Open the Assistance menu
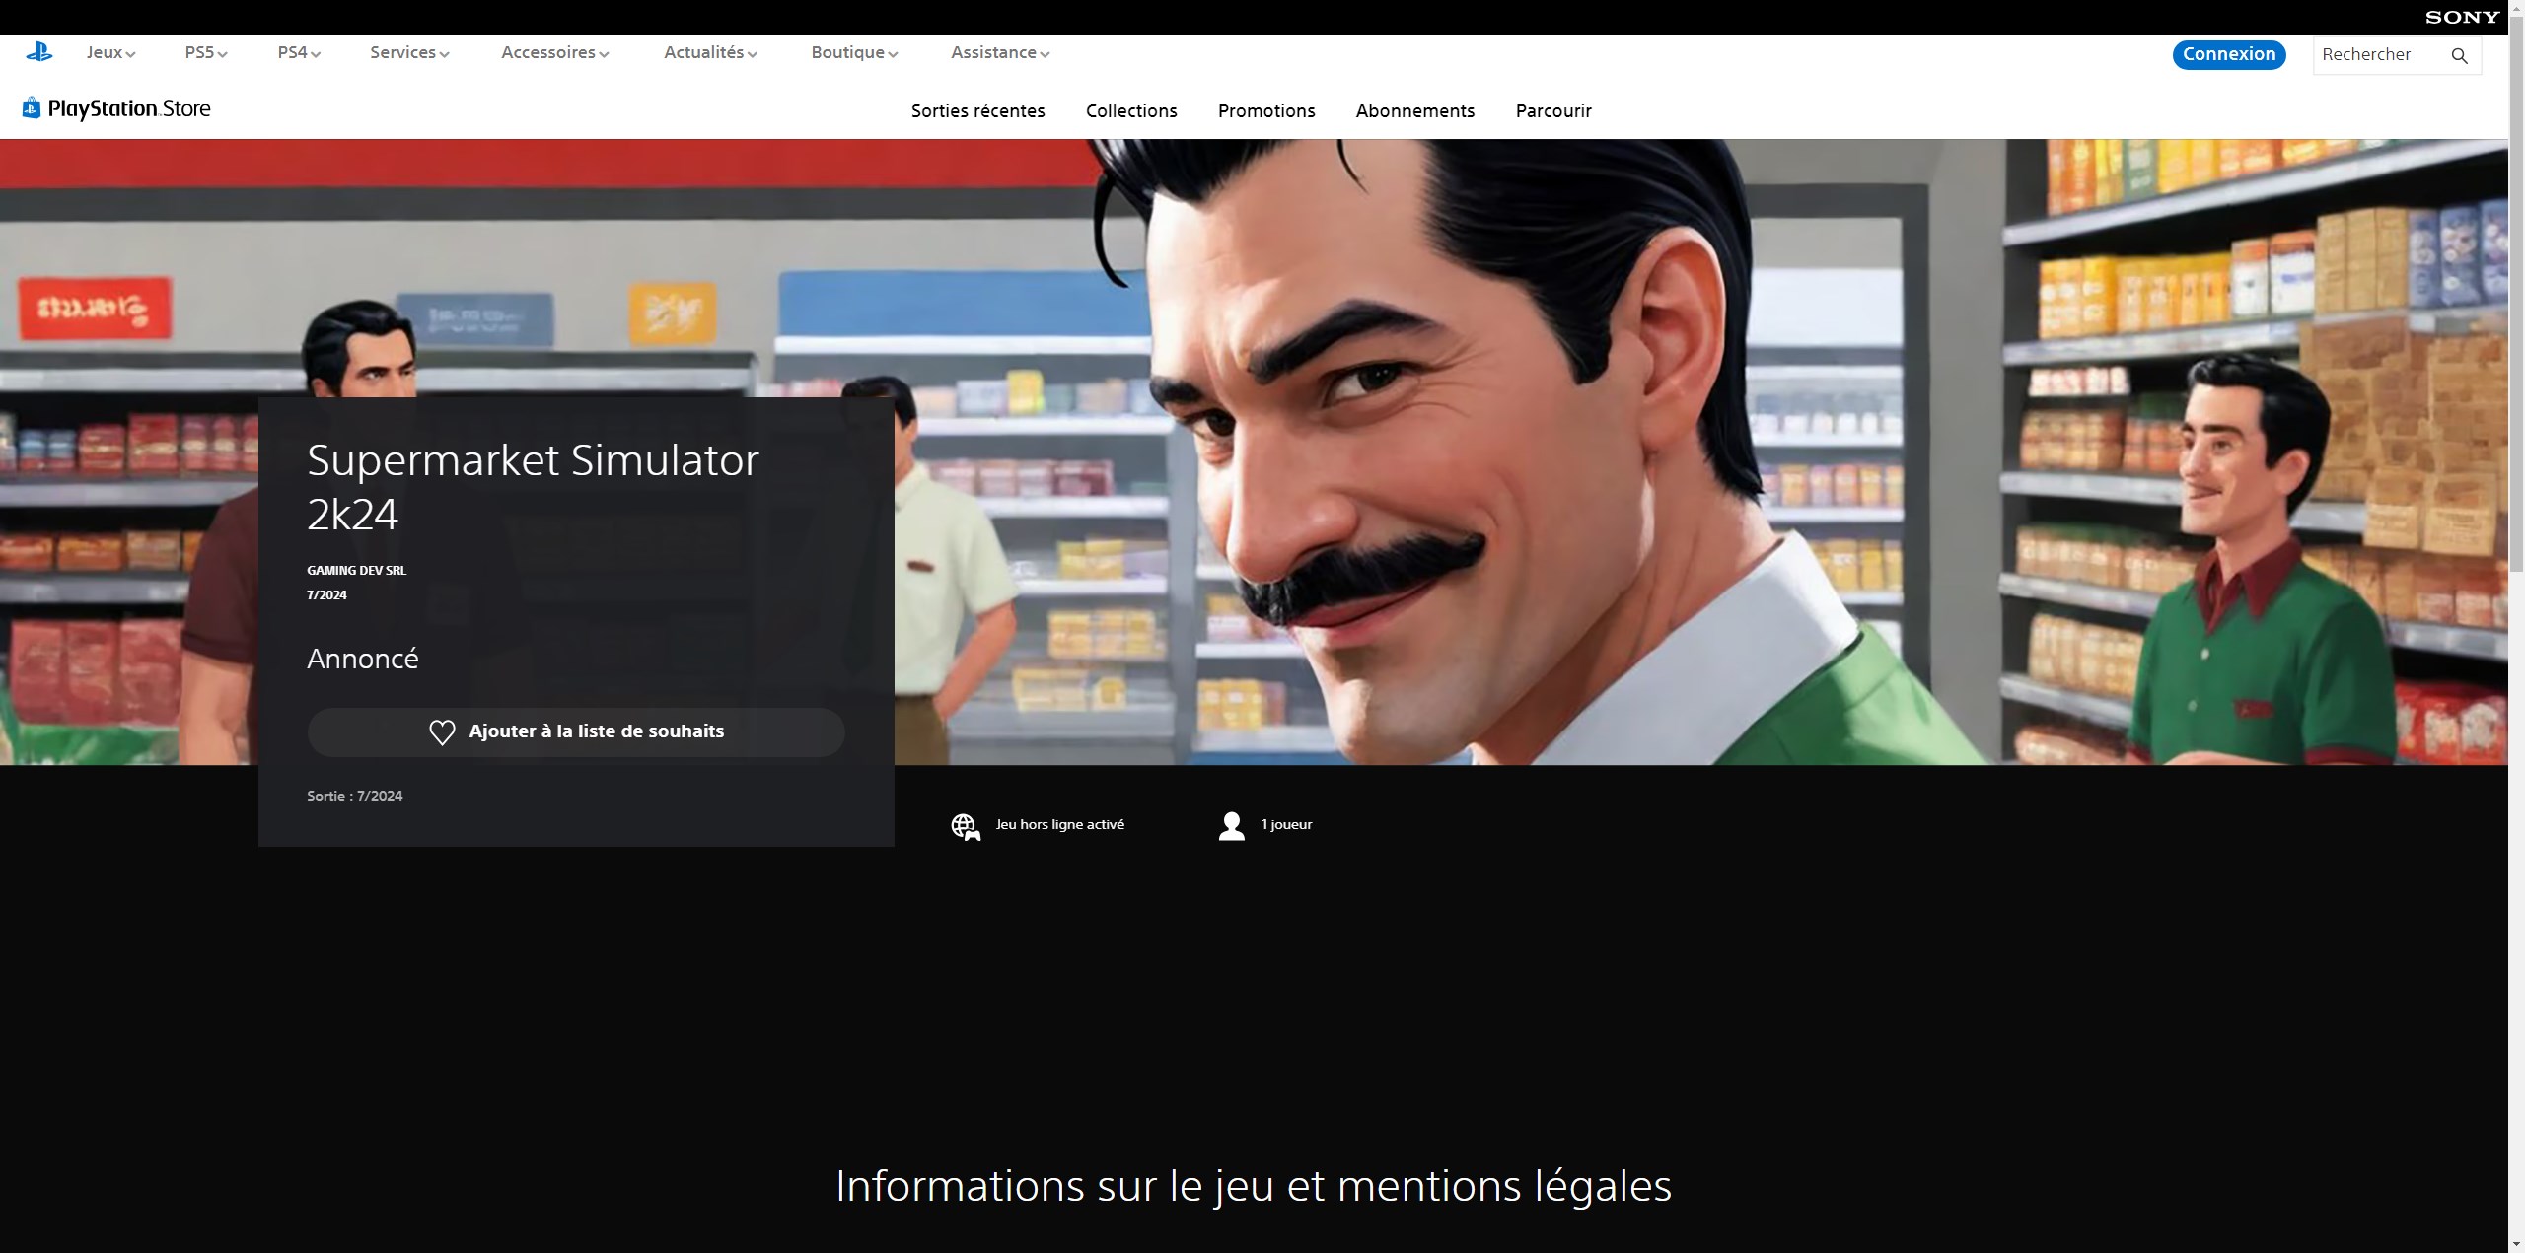 click(998, 52)
